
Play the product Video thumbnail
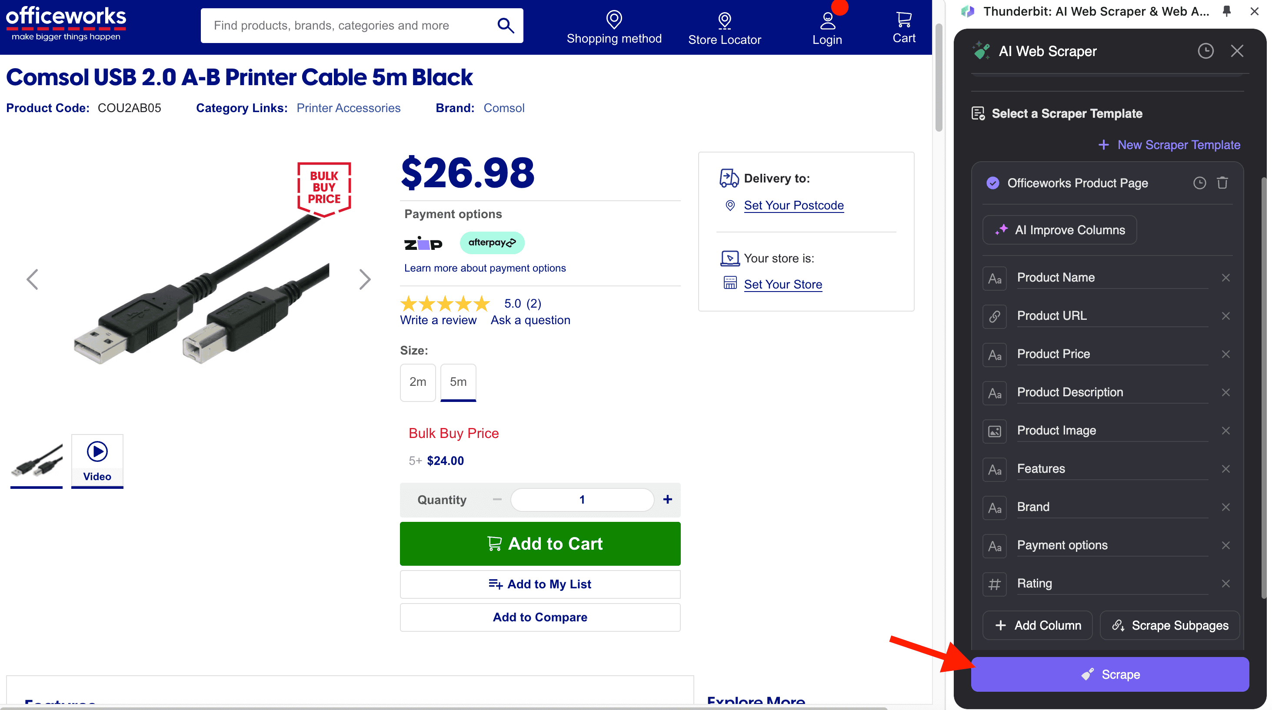pyautogui.click(x=97, y=460)
